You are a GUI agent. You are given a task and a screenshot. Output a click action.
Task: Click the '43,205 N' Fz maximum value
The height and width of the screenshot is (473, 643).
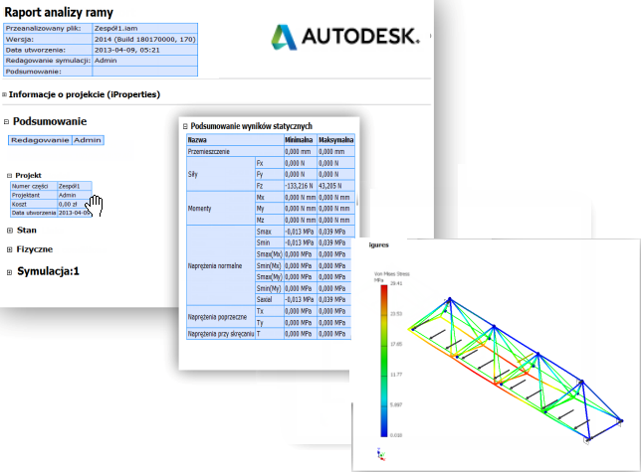pyautogui.click(x=336, y=186)
